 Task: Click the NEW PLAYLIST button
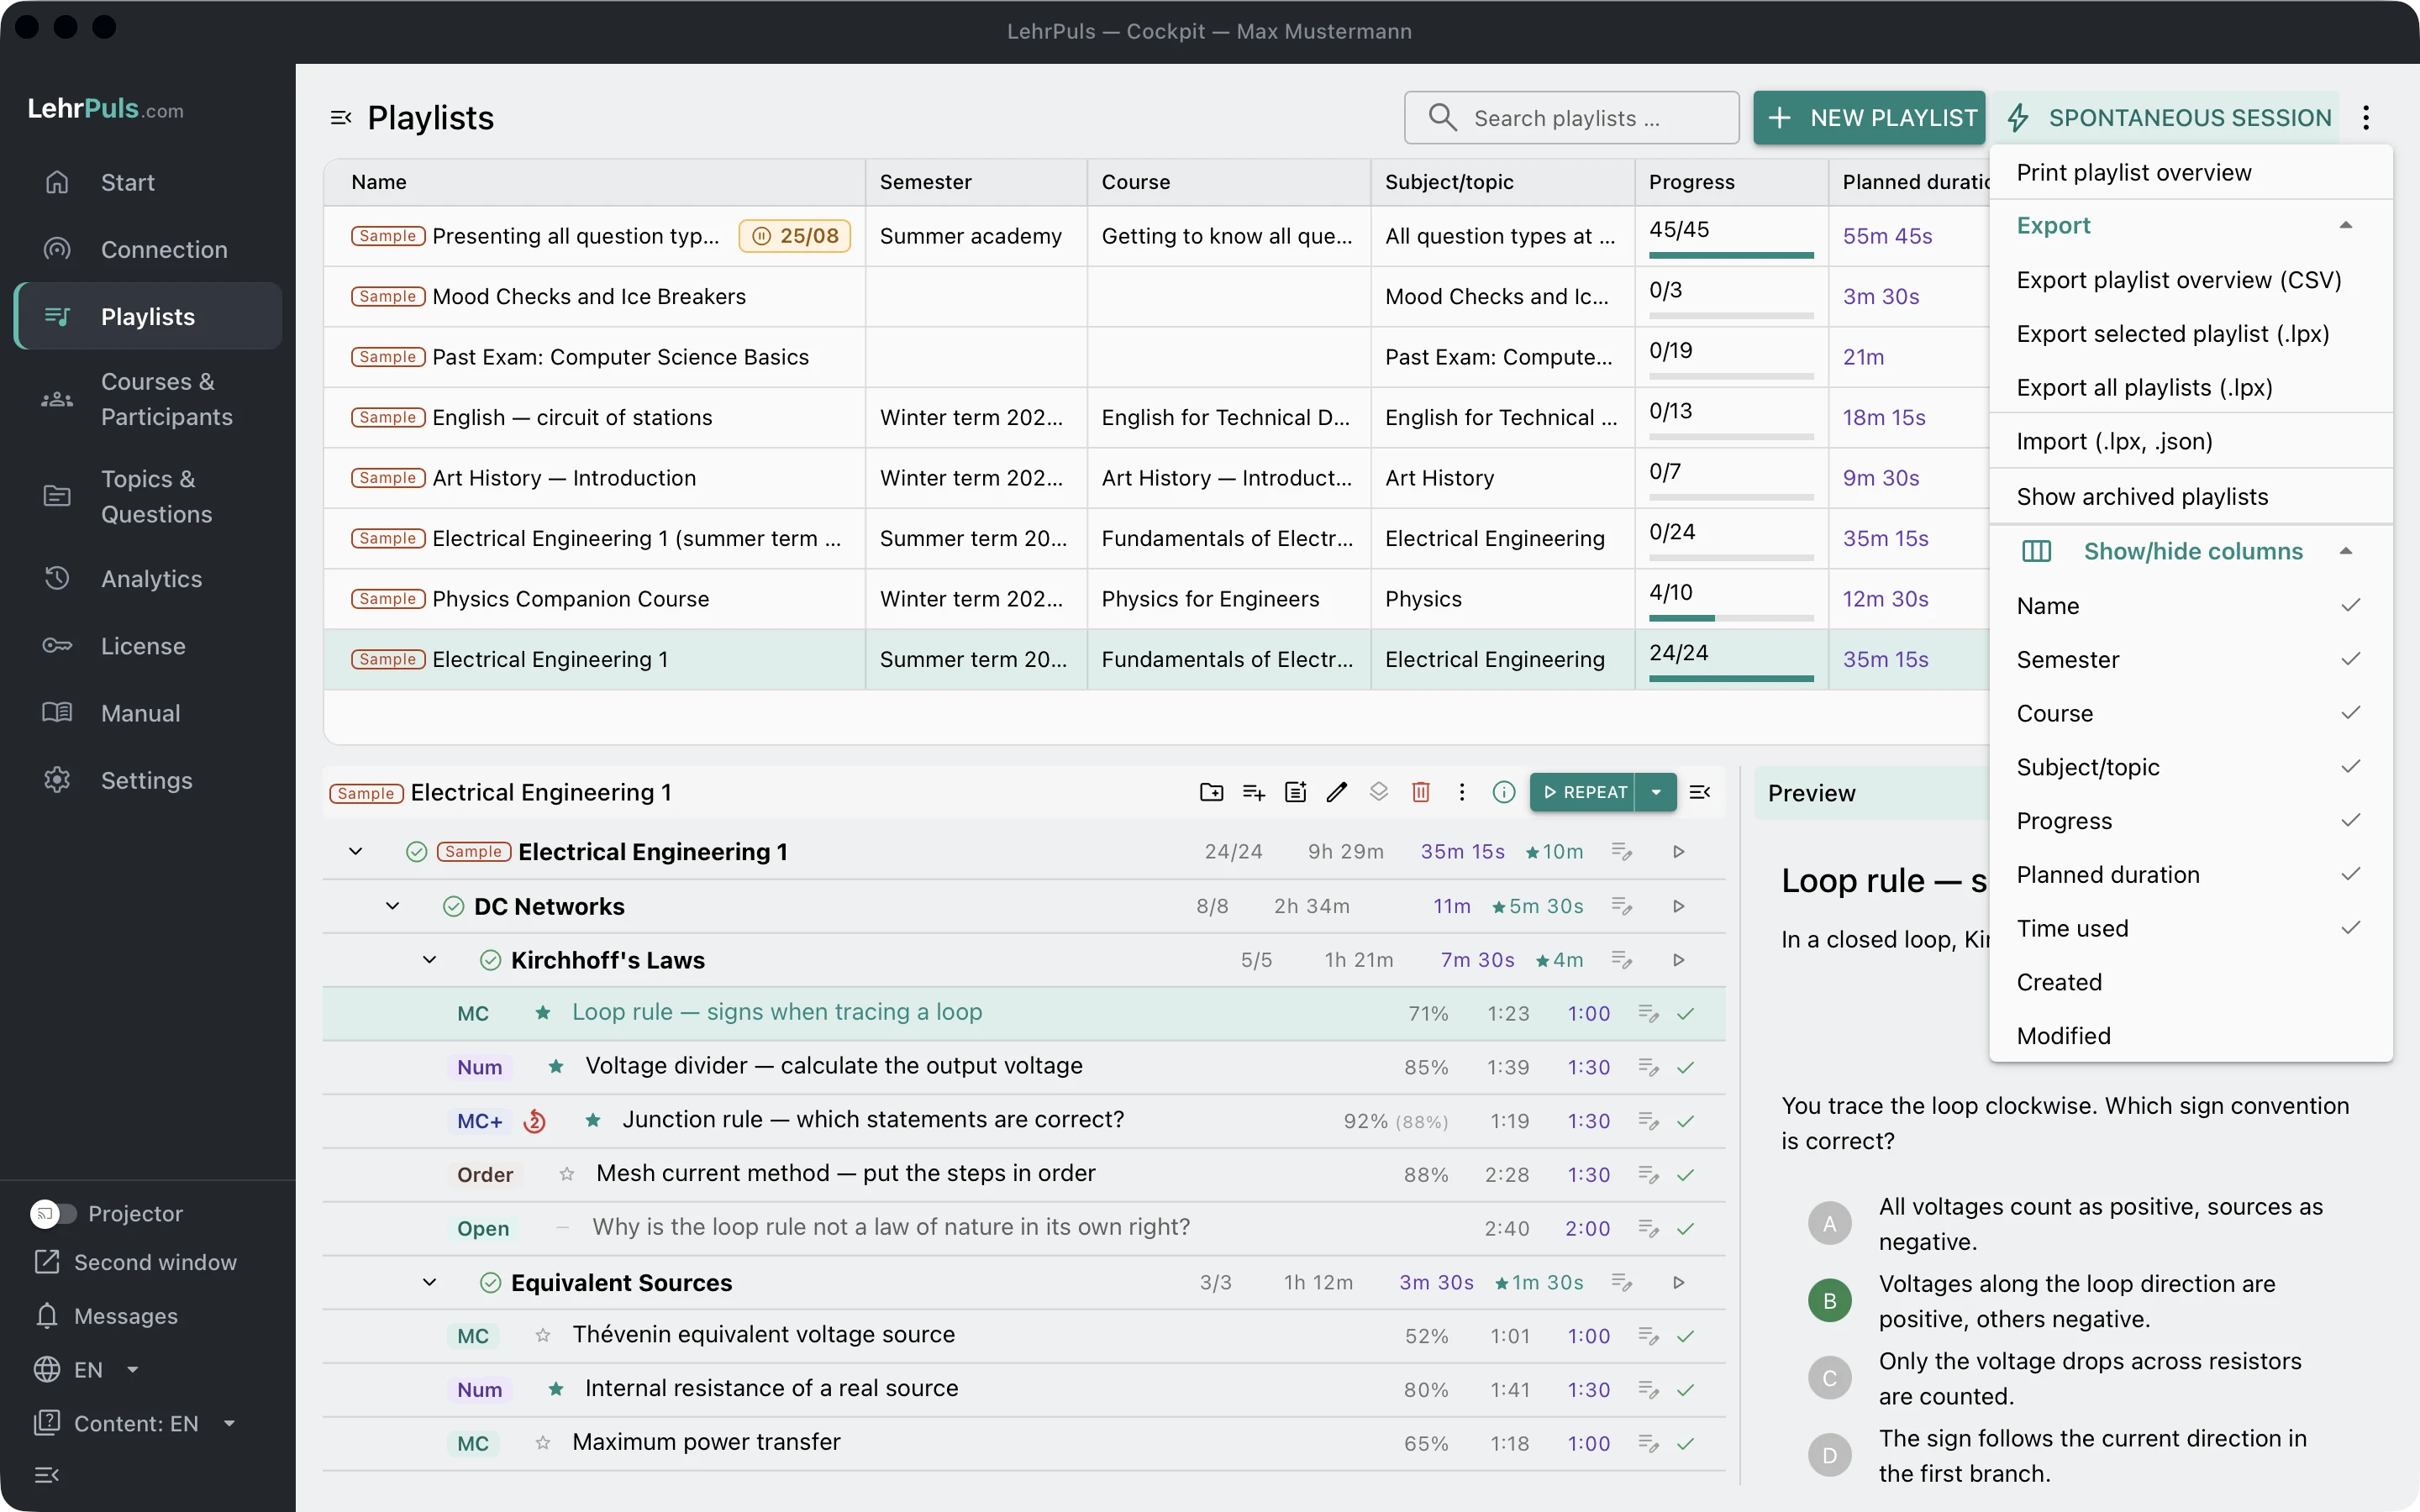1869,118
